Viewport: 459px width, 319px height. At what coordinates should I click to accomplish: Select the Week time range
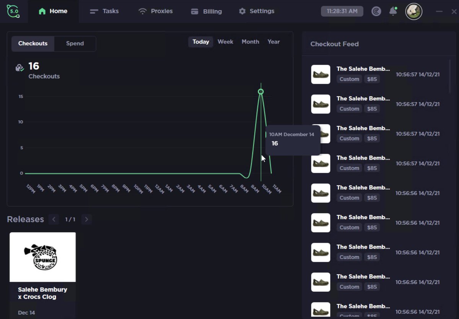tap(225, 42)
